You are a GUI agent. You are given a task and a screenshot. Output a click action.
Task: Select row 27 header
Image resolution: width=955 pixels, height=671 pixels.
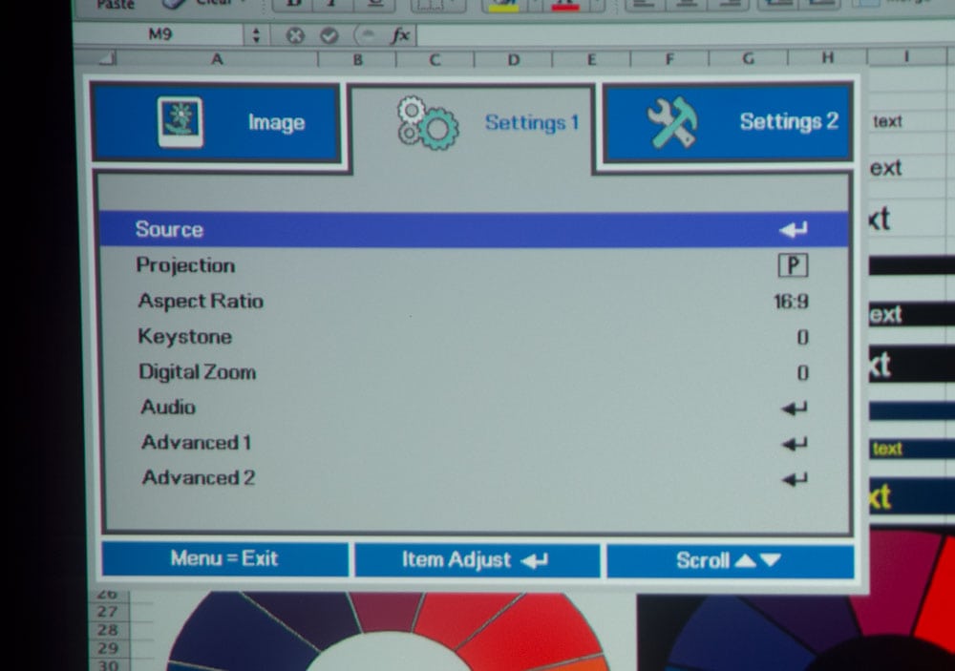click(x=108, y=611)
